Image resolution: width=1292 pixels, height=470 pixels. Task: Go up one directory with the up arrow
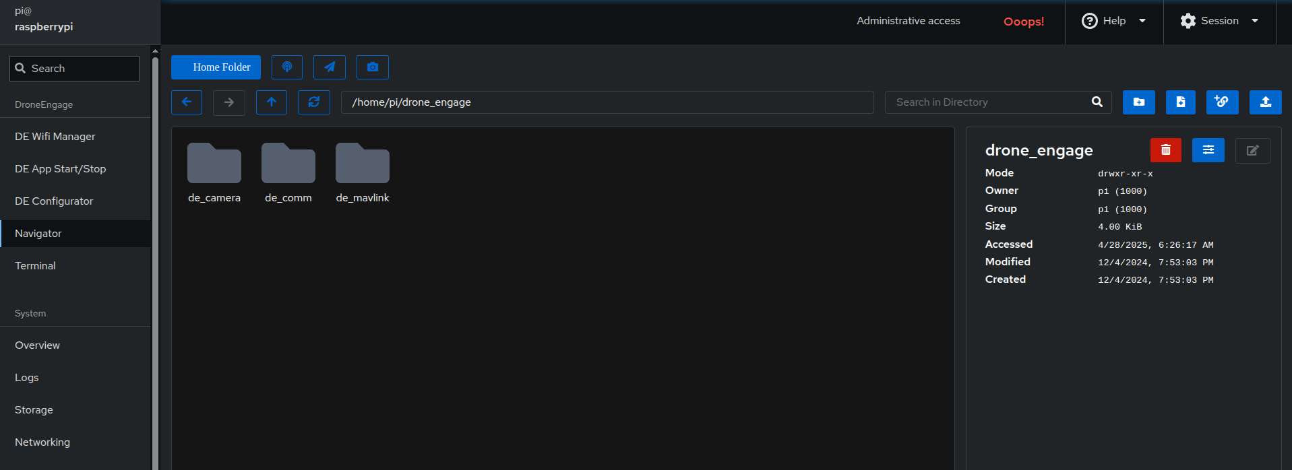[x=272, y=102]
